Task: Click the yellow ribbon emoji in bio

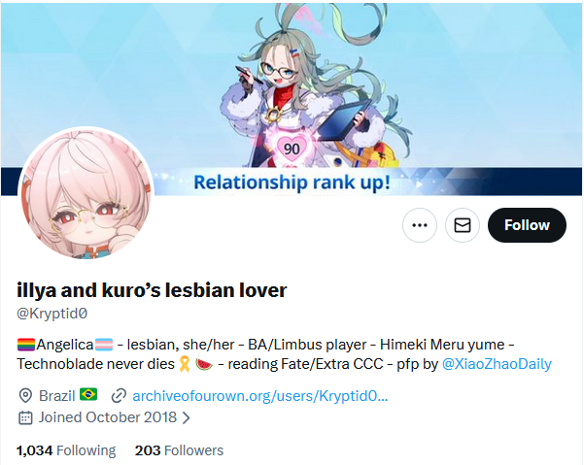Action: tap(185, 364)
